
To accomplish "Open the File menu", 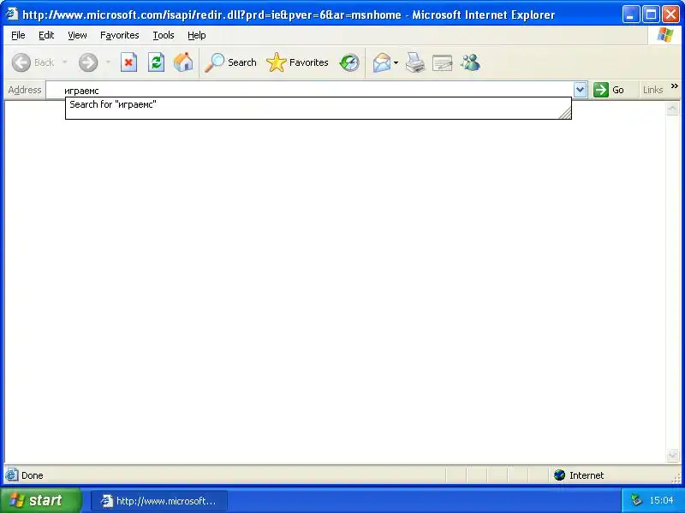I will point(18,35).
